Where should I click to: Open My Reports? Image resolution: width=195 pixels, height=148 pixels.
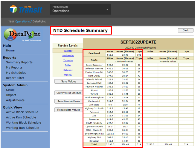click(x=14, y=68)
